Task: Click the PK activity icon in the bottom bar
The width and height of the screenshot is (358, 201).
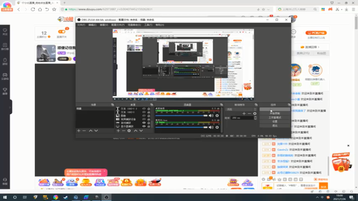Action: point(100,182)
